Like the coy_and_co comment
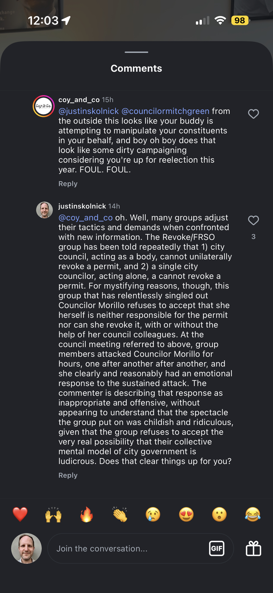Image resolution: width=273 pixels, height=593 pixels. click(x=253, y=114)
